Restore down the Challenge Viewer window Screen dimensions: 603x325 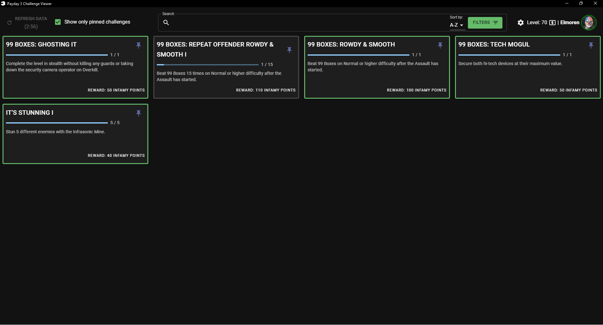click(x=581, y=3)
